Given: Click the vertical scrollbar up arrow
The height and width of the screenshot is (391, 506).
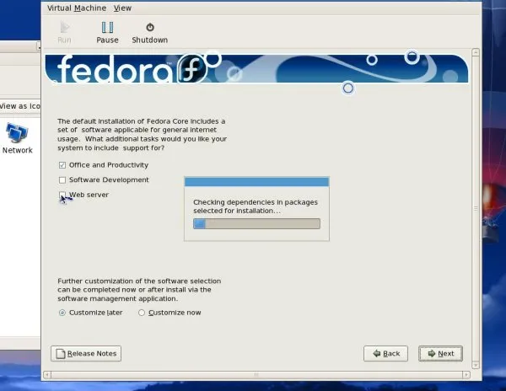Looking at the screenshot, I should pos(476,52).
